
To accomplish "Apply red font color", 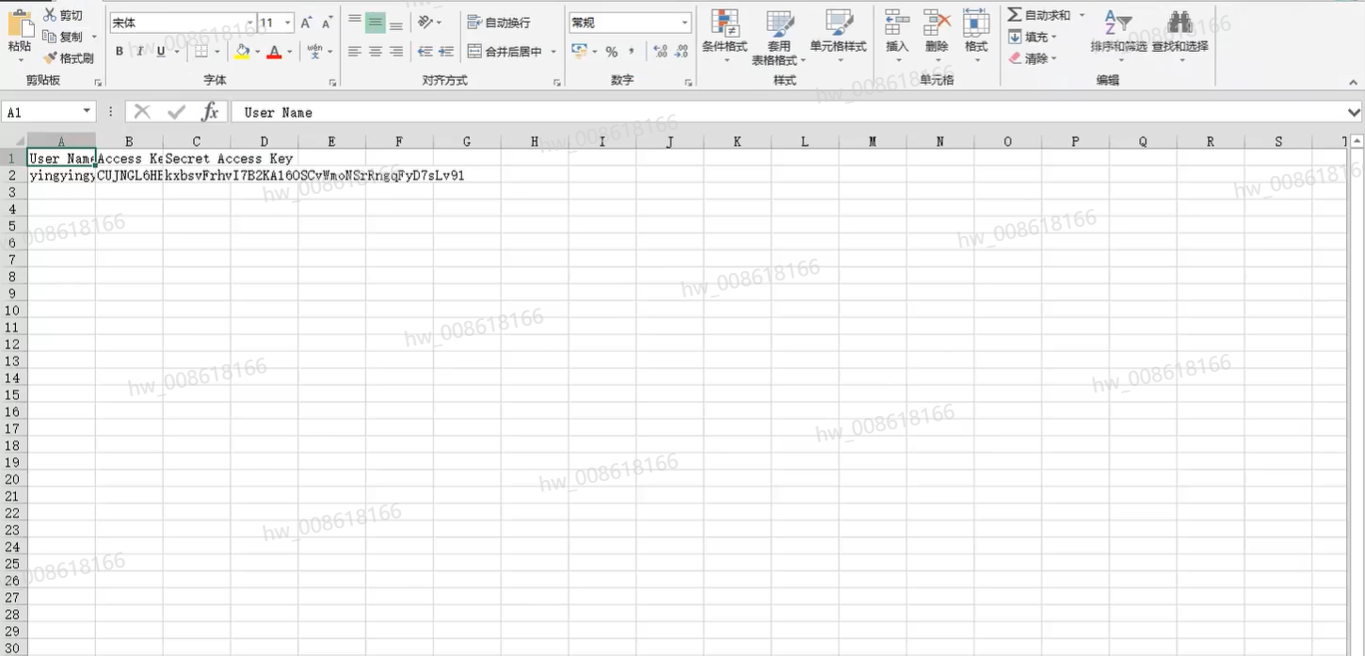I will [x=274, y=51].
